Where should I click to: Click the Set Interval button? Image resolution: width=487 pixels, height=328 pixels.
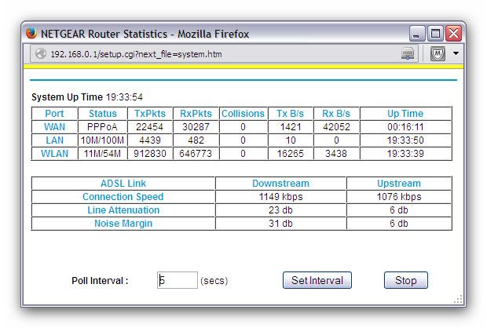tap(317, 280)
